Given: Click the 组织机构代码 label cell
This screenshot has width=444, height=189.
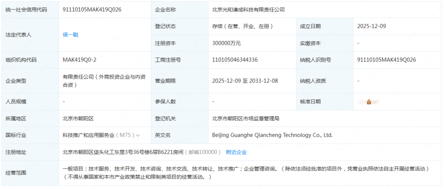Looking at the screenshot, I should click(30, 60).
